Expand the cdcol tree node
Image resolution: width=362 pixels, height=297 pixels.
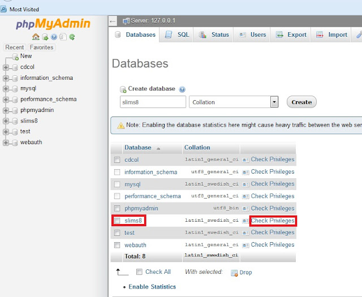click(x=6, y=67)
